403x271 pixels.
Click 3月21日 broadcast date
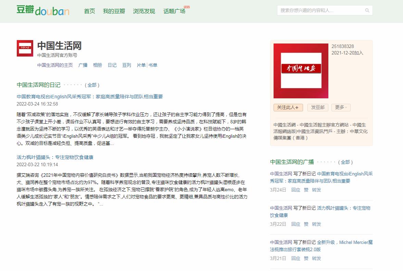point(278,258)
